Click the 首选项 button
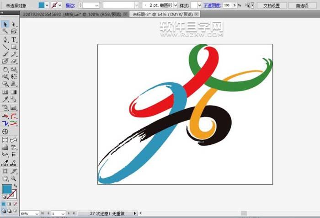This screenshot has height=218, width=320. click(302, 5)
